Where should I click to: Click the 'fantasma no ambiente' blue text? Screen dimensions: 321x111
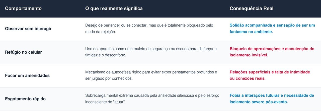click(x=251, y=32)
